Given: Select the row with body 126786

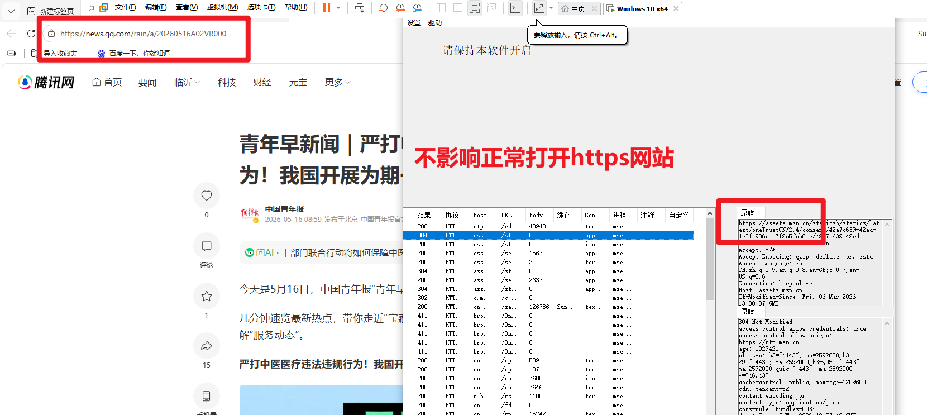Looking at the screenshot, I should pyautogui.click(x=548, y=307).
